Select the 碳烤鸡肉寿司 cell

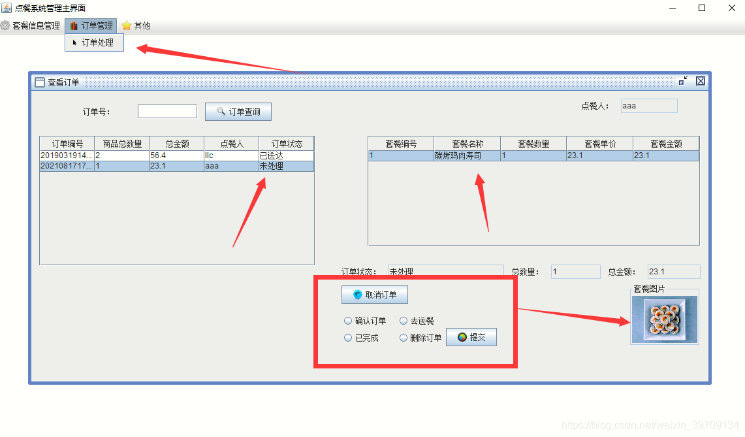click(468, 155)
